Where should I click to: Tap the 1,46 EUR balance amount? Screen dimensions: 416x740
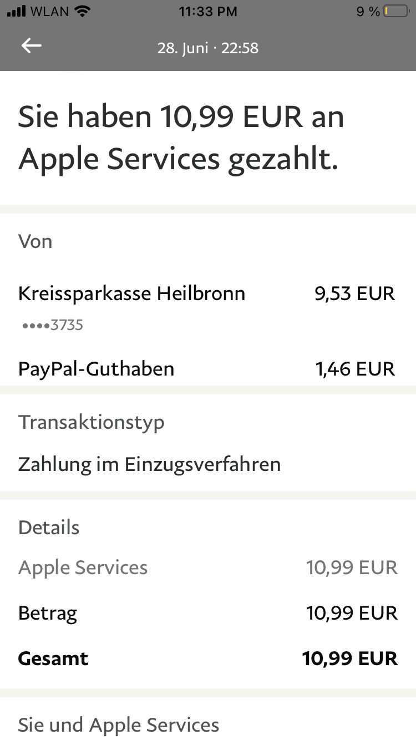point(355,369)
